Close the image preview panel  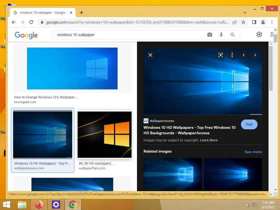(150, 55)
